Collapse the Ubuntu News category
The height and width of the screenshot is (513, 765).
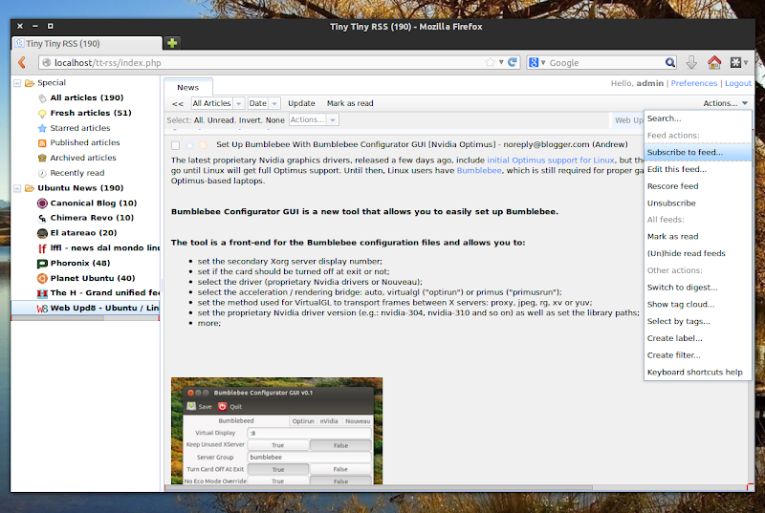pyautogui.click(x=17, y=188)
